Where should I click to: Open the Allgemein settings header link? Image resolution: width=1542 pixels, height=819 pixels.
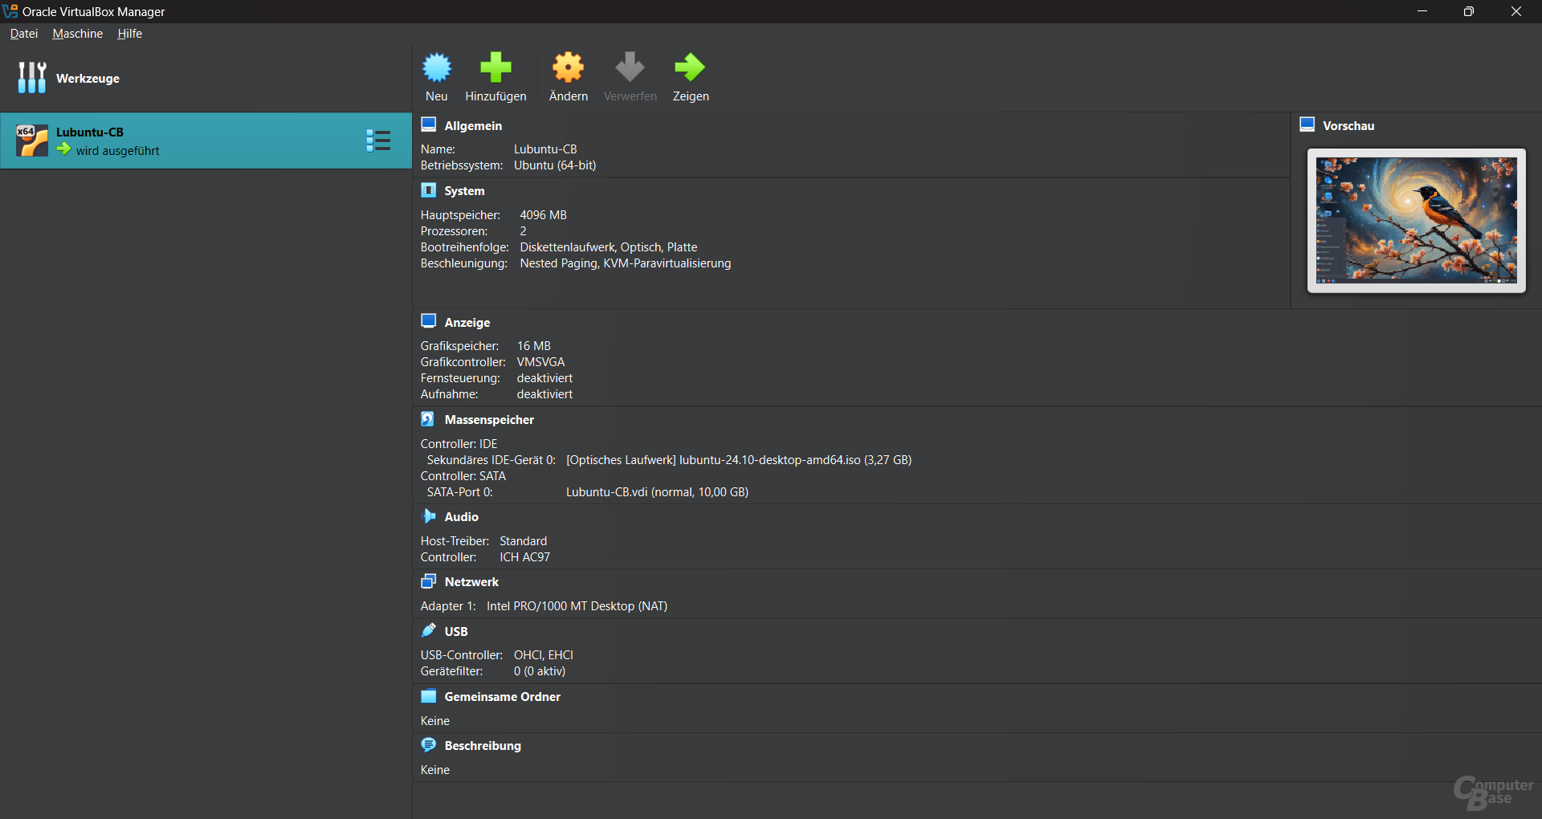click(x=473, y=126)
